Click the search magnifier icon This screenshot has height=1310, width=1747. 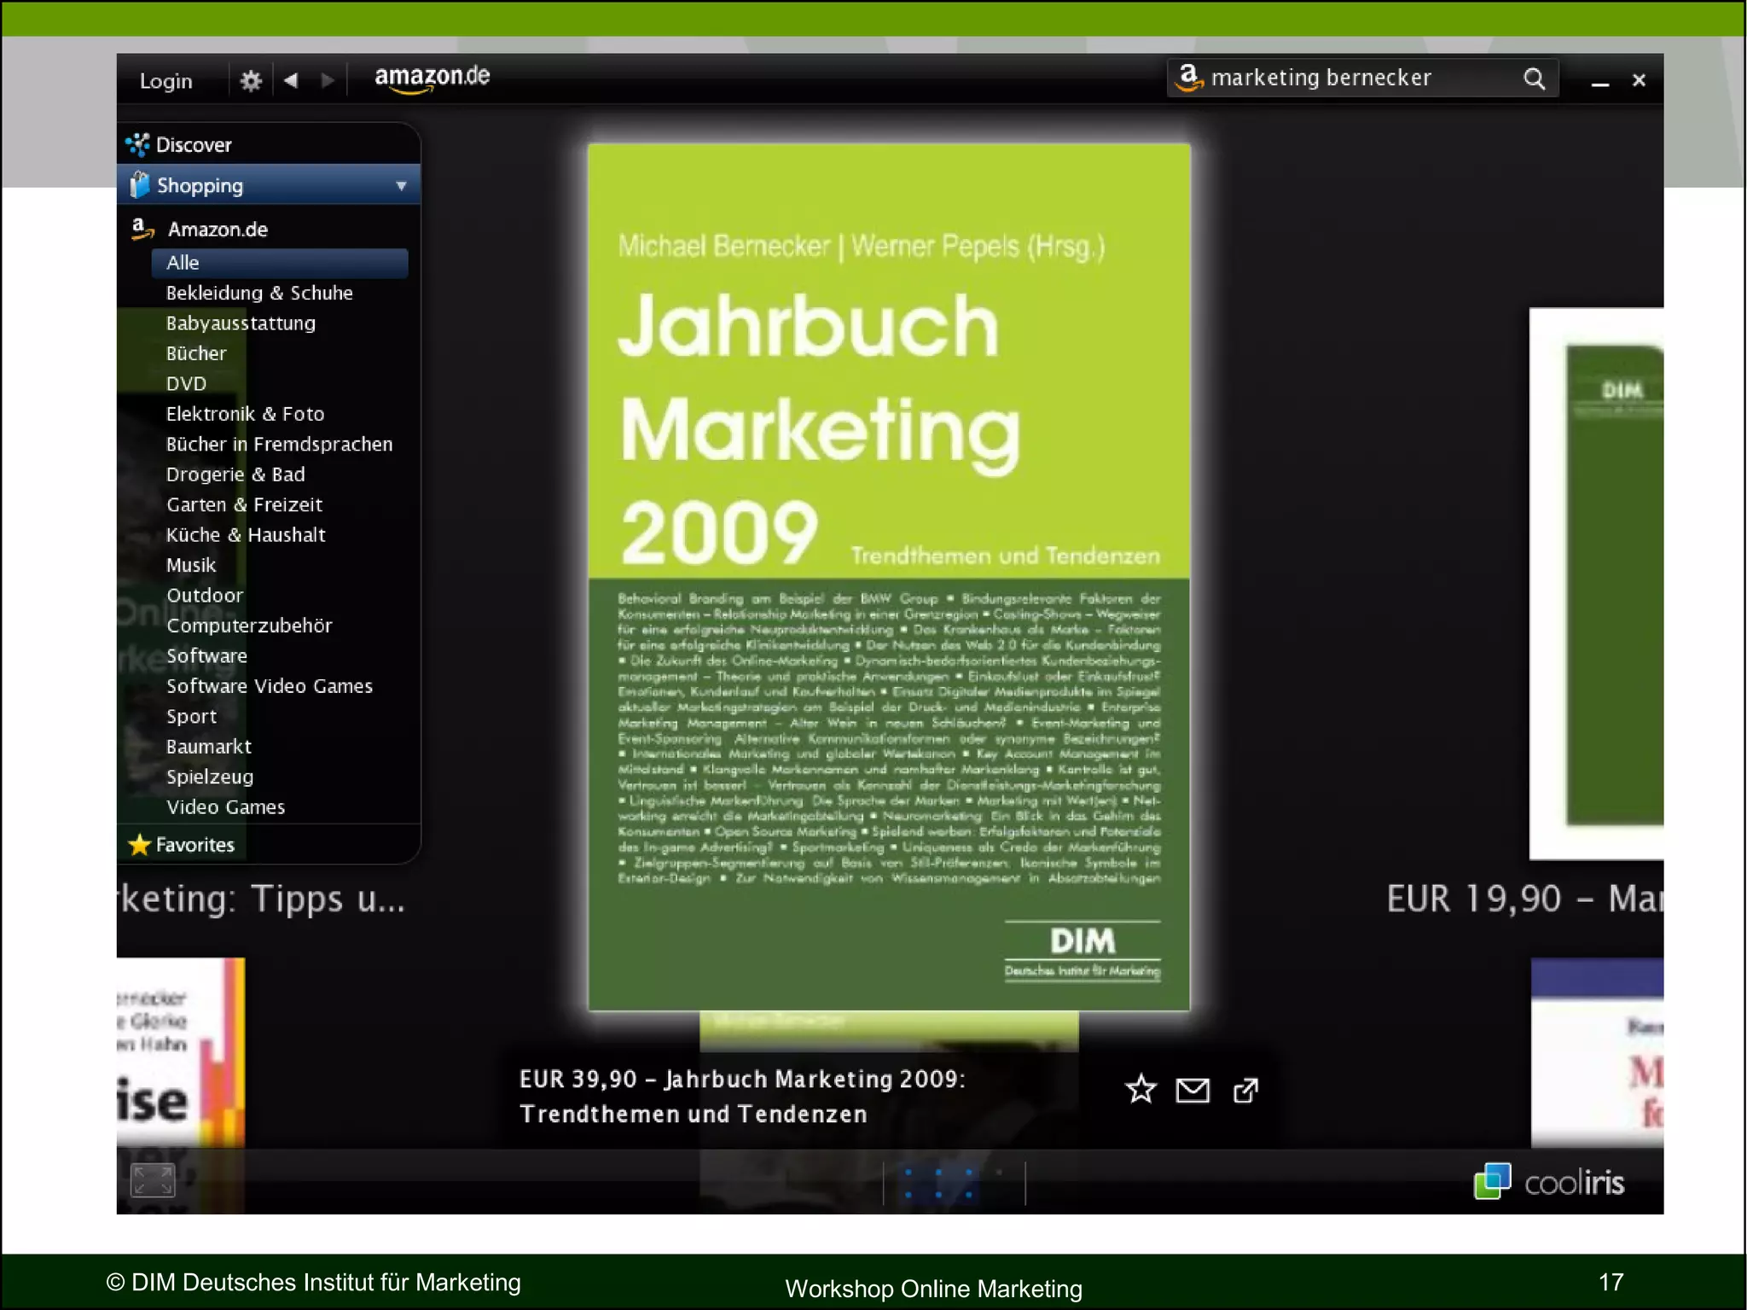pyautogui.click(x=1534, y=79)
